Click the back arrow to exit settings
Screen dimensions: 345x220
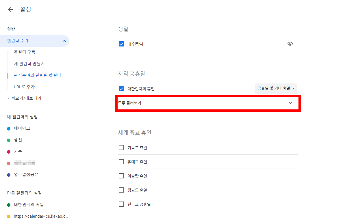(x=10, y=9)
